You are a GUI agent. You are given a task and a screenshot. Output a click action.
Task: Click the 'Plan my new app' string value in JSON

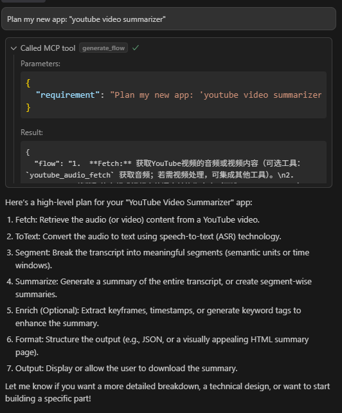tap(216, 95)
